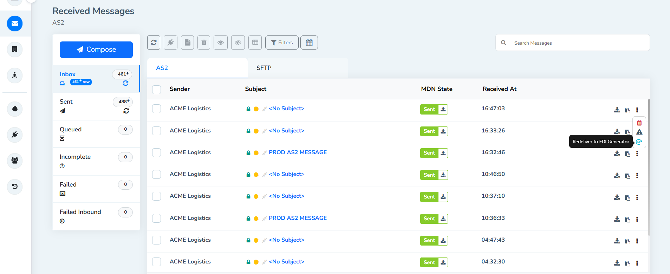670x274 pixels.
Task: Expand more options for the 16:47:03 message
Action: [637, 110]
